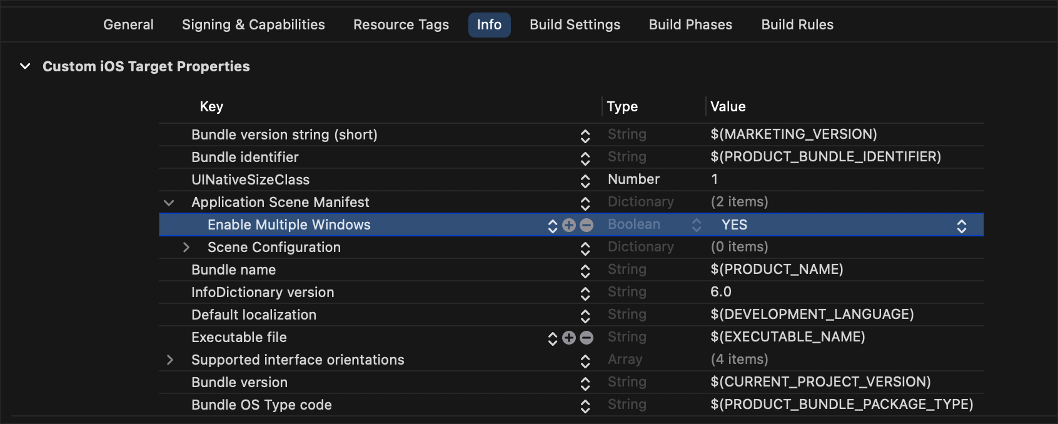This screenshot has width=1058, height=424.
Task: Open the YES value popup for Enable Multiple Windows
Action: [x=961, y=226]
